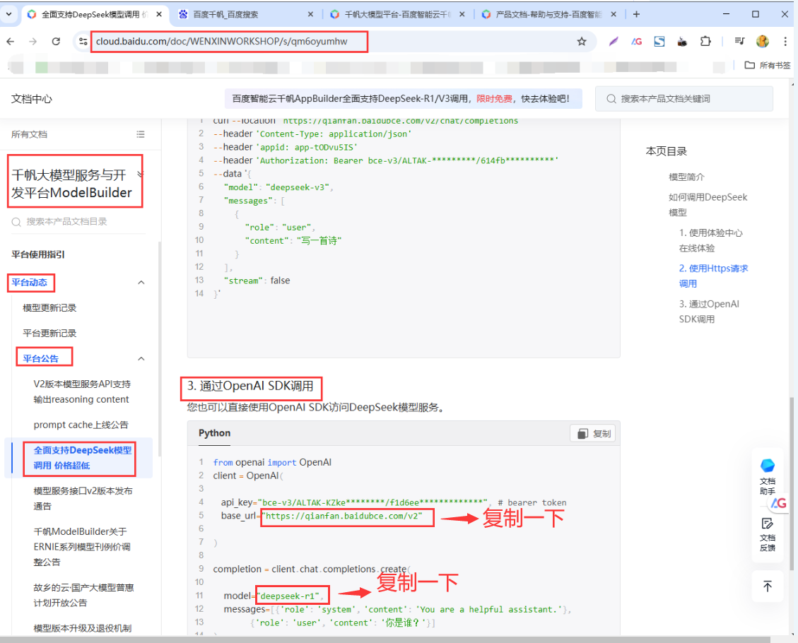Open the 文档反馈 feedback form
This screenshot has height=643, width=798.
[x=768, y=535]
